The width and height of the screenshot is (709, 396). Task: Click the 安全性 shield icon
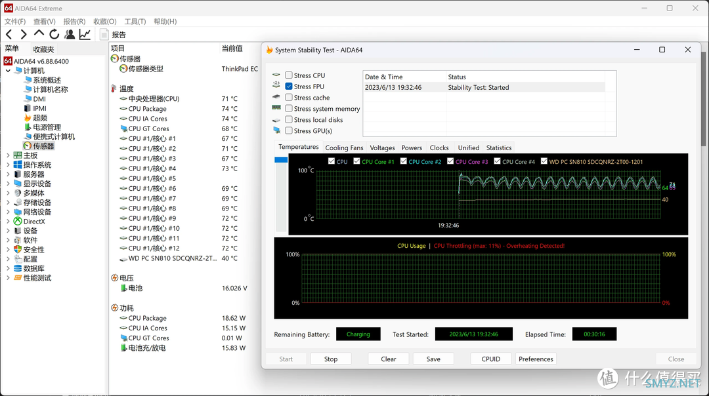(x=18, y=249)
